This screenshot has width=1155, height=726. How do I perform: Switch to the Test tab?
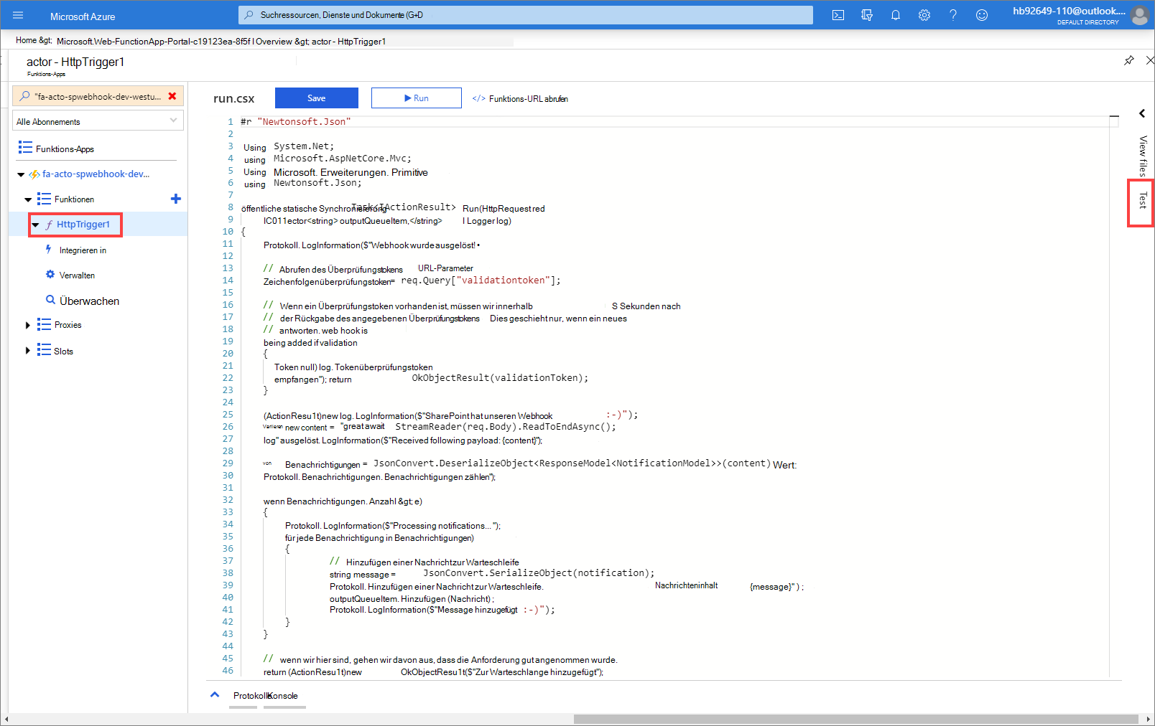point(1141,202)
